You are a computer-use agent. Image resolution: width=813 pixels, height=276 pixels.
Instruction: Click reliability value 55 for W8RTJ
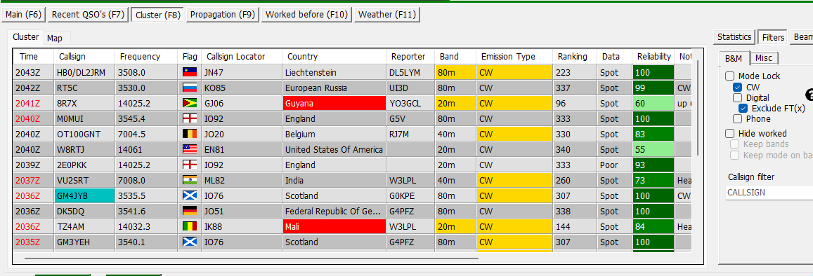tap(653, 150)
